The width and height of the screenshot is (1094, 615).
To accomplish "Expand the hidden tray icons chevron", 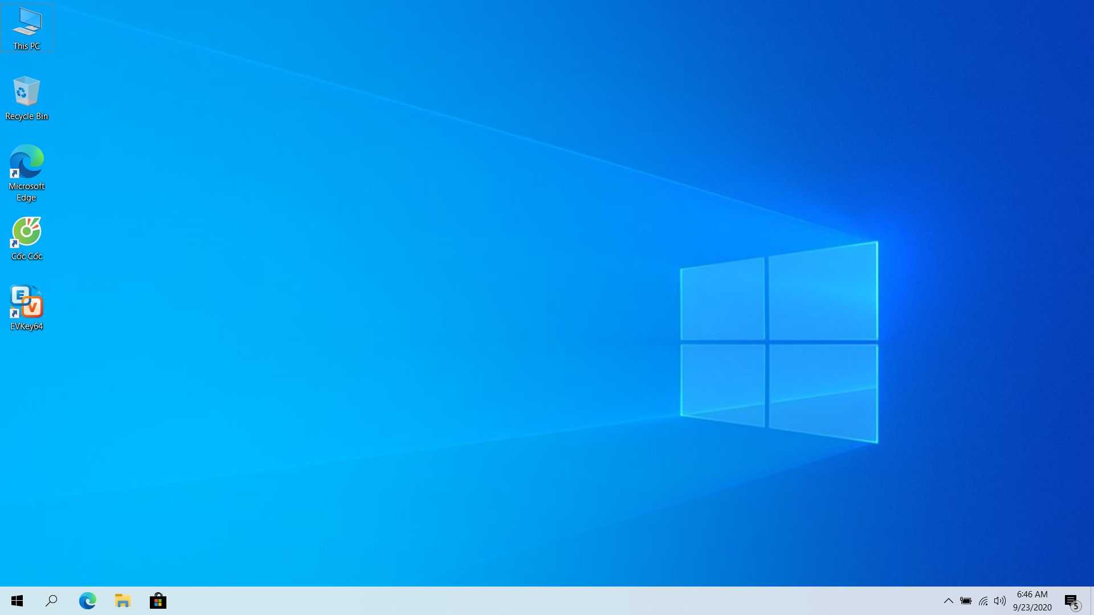I will 949,601.
